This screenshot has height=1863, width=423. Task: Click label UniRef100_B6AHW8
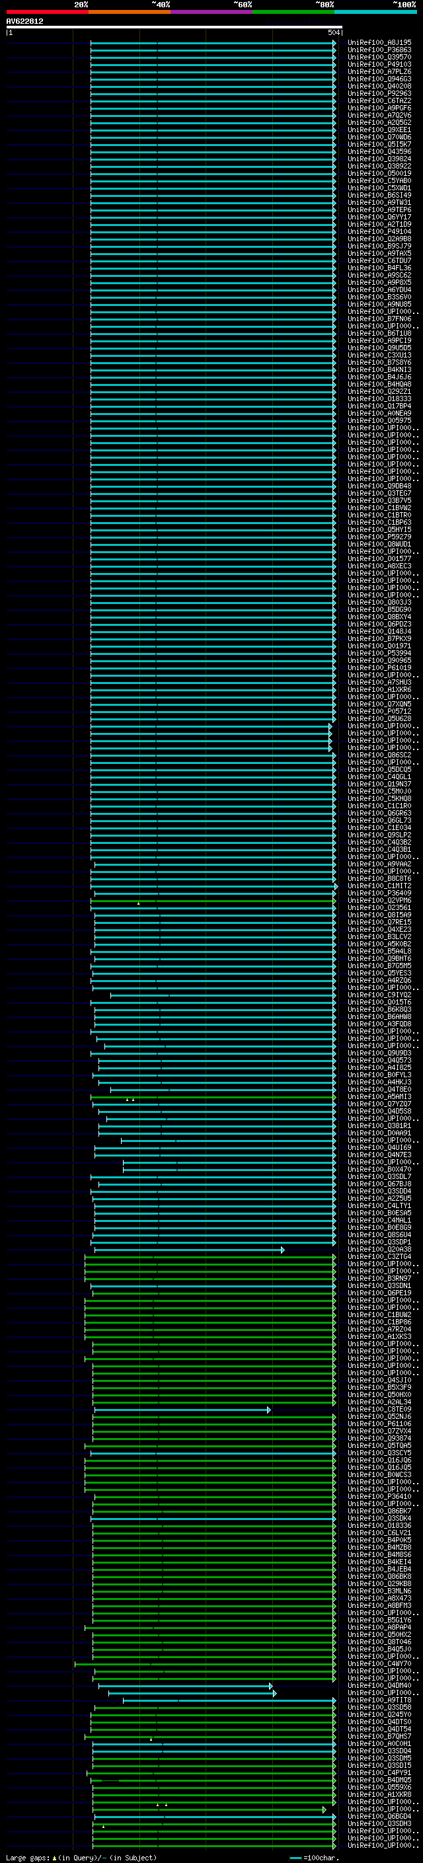(379, 1017)
